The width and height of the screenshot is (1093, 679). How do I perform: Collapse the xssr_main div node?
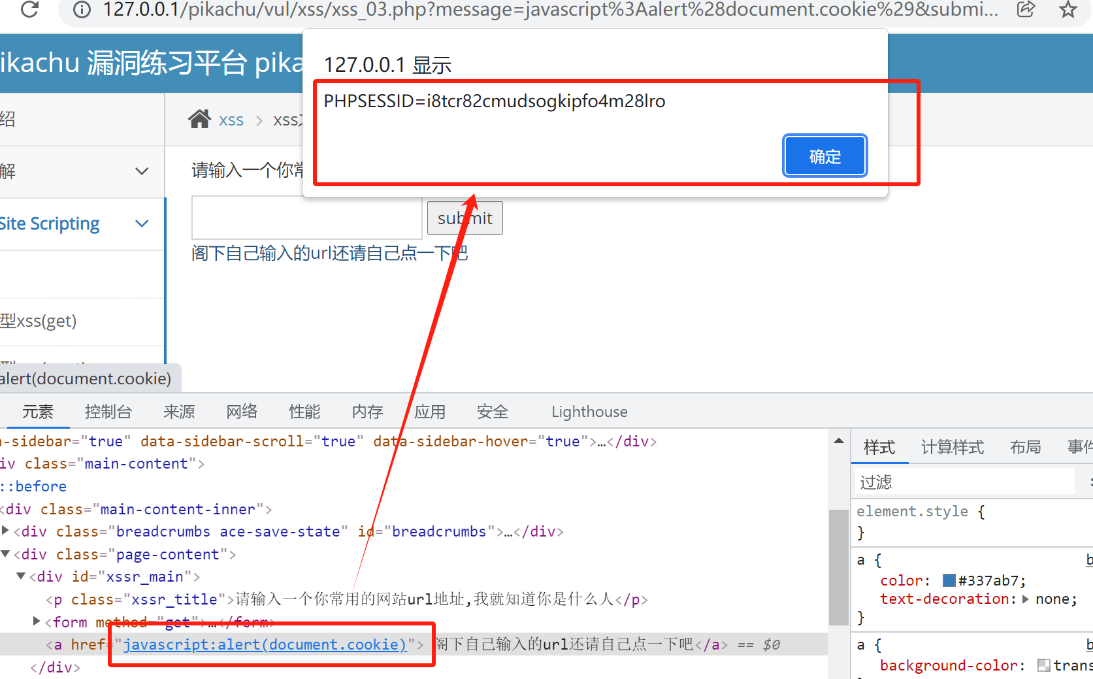click(x=21, y=576)
